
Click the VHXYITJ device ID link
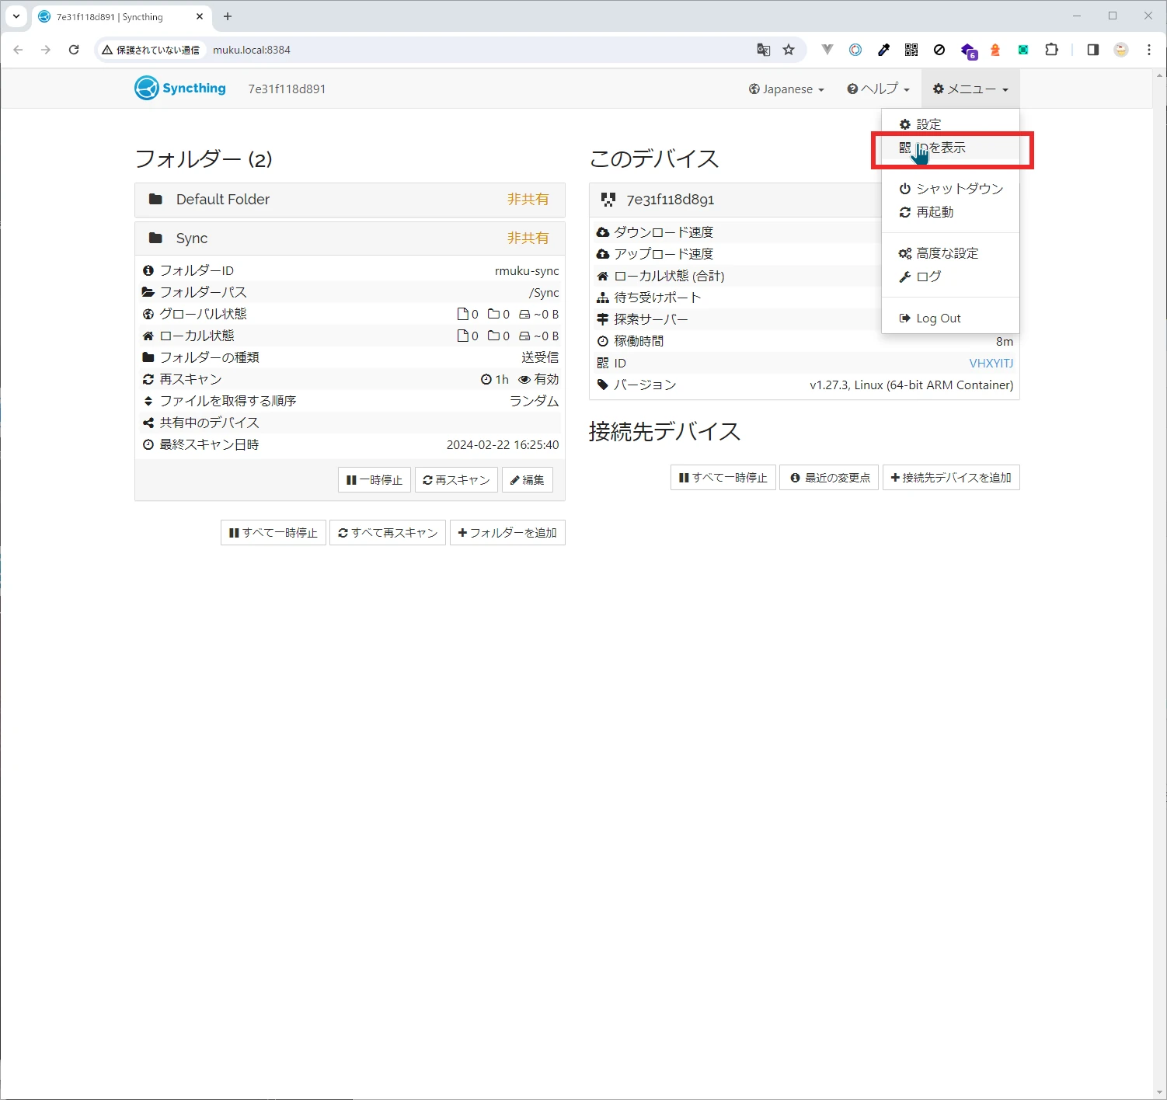[x=991, y=363]
